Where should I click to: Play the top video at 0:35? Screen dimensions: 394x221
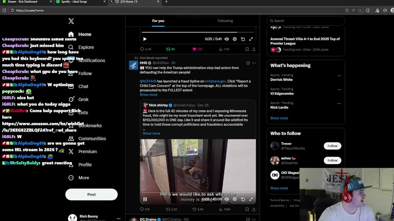pyautogui.click(x=145, y=39)
